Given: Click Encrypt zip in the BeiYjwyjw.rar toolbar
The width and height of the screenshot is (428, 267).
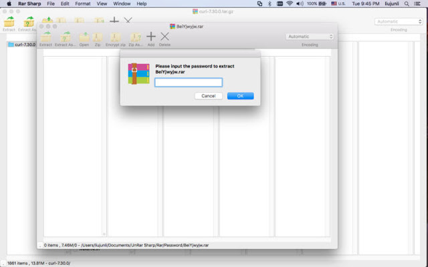Looking at the screenshot, I should coord(116,39).
